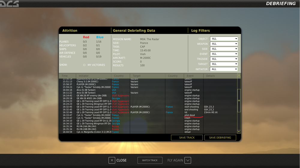Open the Fly Again chevron menu

[188, 160]
